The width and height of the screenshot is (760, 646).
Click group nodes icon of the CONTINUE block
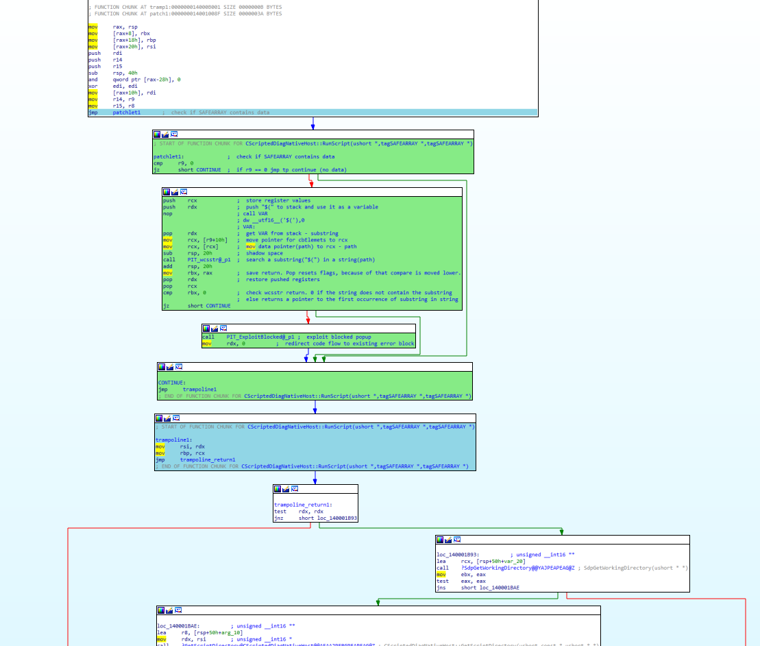pos(179,367)
